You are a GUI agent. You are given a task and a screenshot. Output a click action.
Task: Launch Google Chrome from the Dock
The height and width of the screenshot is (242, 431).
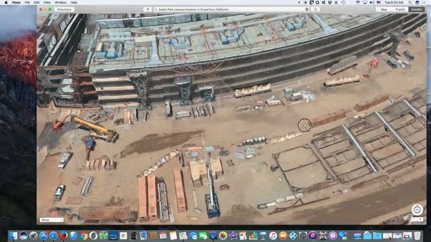[84, 235]
